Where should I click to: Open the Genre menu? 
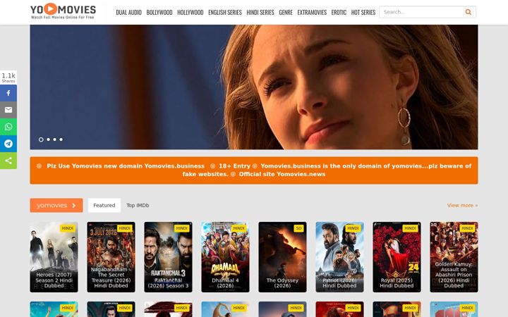(286, 12)
